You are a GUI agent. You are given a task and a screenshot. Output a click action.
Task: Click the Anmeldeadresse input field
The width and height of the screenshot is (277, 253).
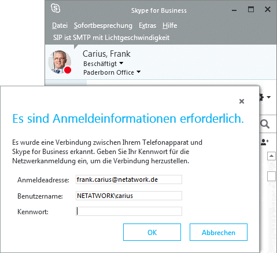(x=129, y=179)
